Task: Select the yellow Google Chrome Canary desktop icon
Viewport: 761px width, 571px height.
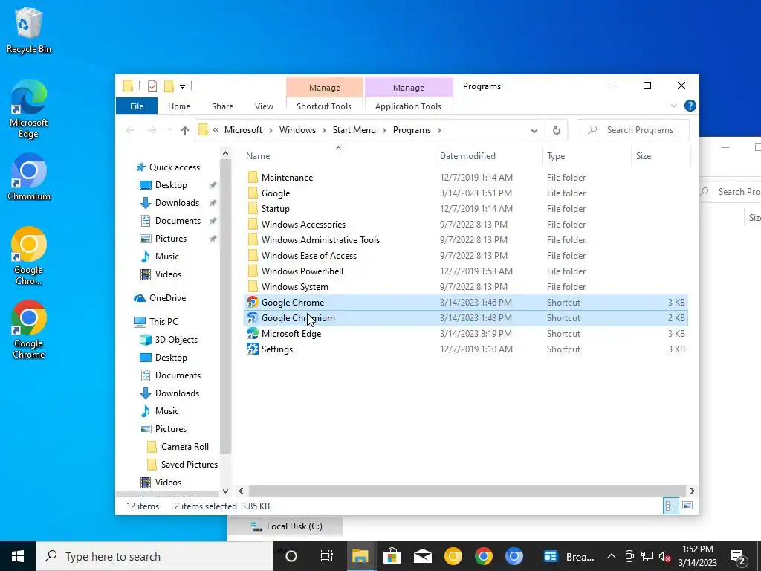Action: [29, 256]
